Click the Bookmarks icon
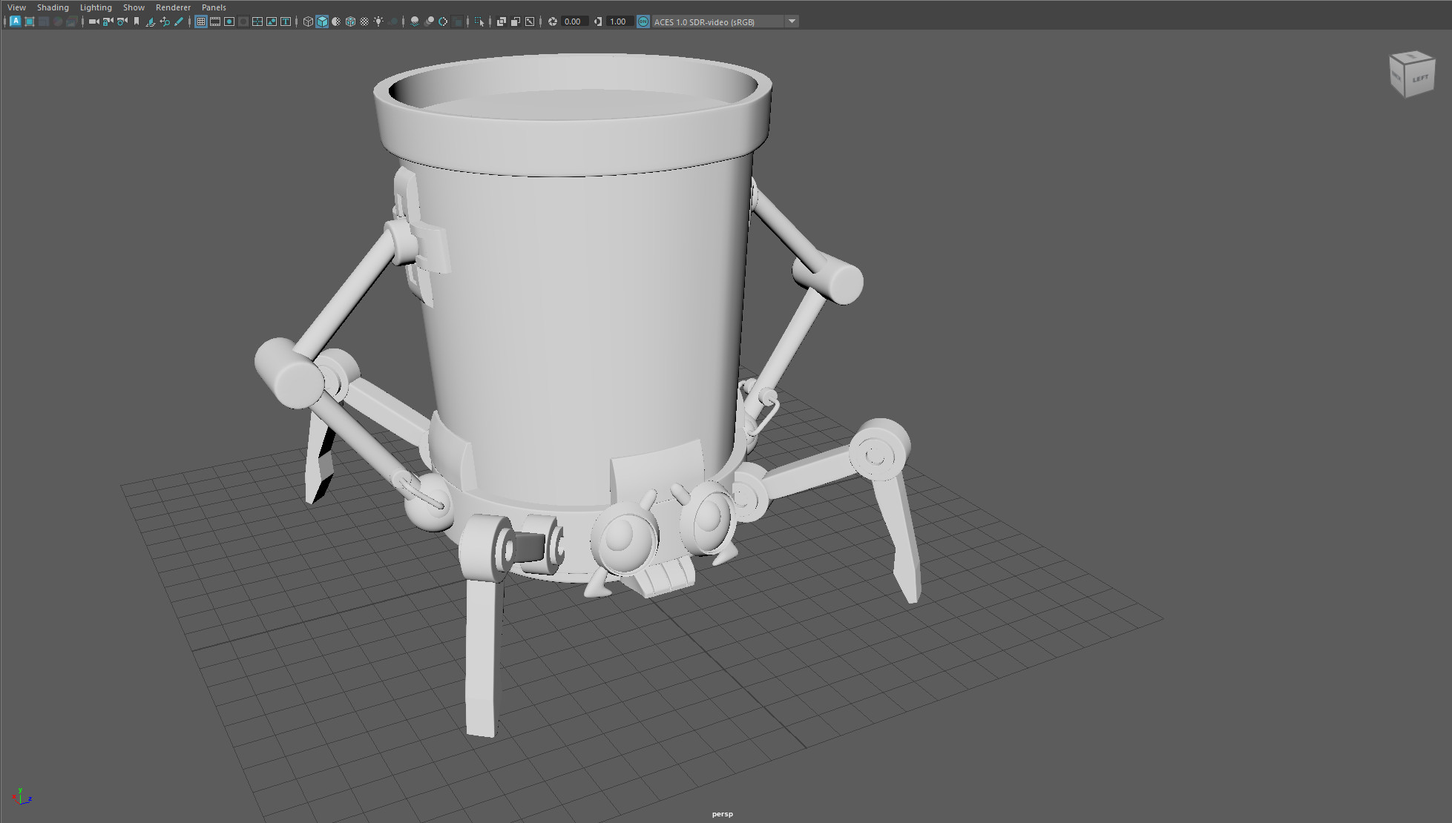This screenshot has height=823, width=1452. click(137, 22)
